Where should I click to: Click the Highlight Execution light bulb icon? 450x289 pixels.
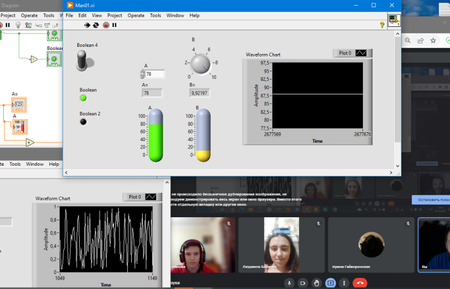point(18,25)
